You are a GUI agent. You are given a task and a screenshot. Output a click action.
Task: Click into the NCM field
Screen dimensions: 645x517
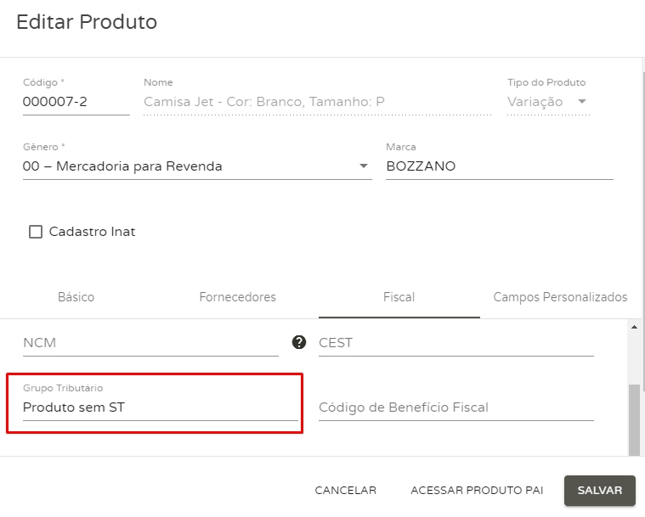click(150, 343)
